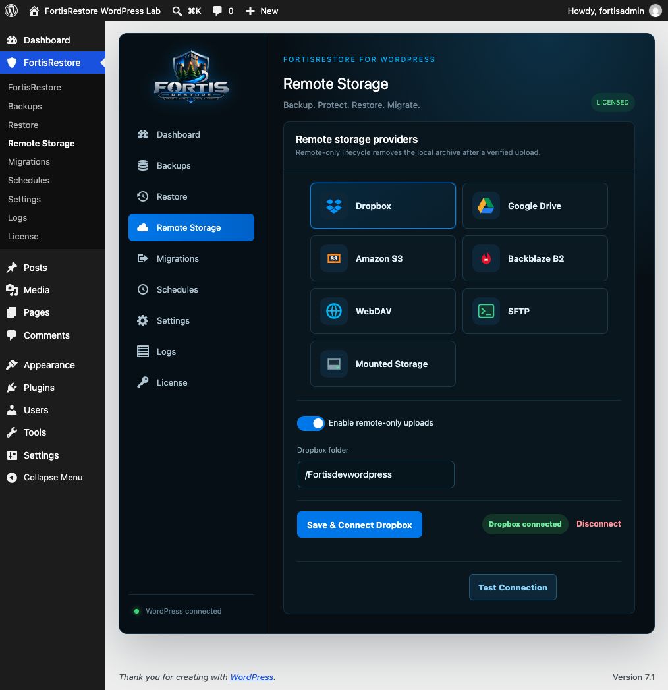Click the WordPress logo in admin bar

[x=11, y=11]
